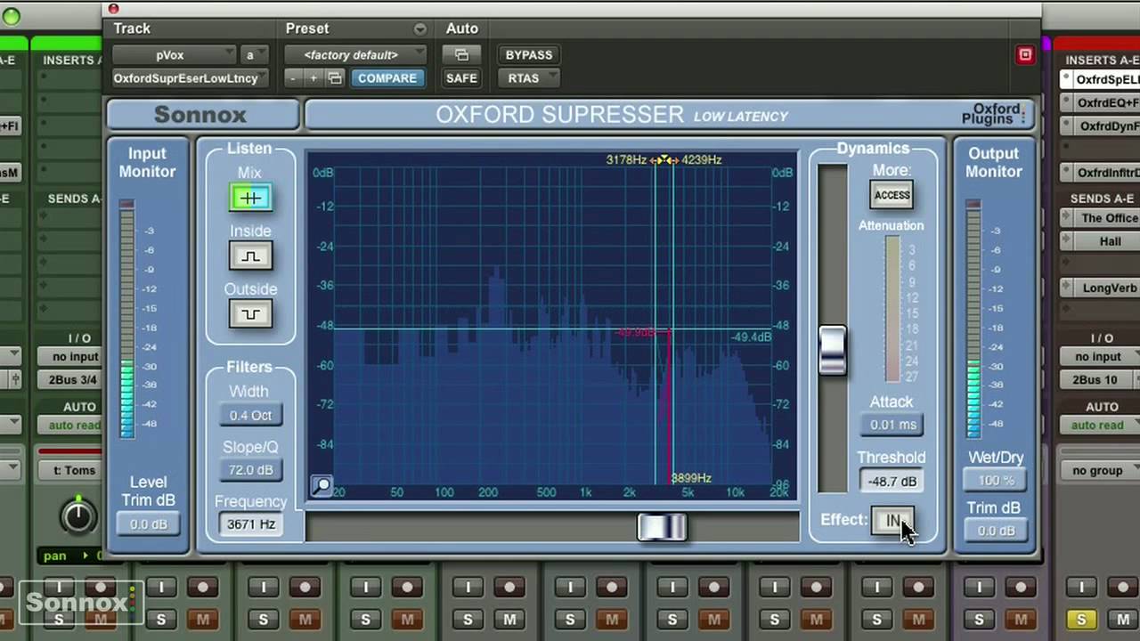Toggle the Effect IN button
The width and height of the screenshot is (1140, 641).
tap(892, 521)
